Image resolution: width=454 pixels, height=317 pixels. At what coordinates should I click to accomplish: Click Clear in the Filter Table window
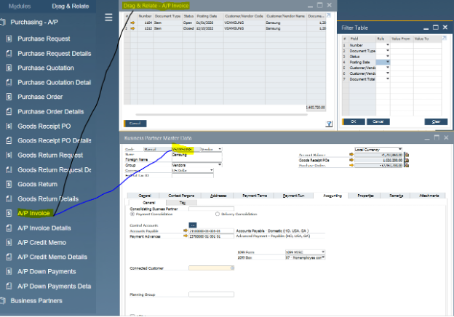click(436, 121)
